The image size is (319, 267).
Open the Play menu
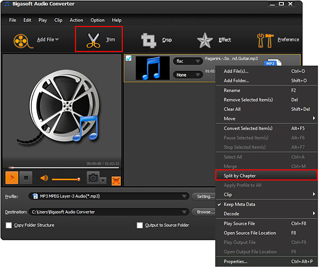click(x=43, y=20)
